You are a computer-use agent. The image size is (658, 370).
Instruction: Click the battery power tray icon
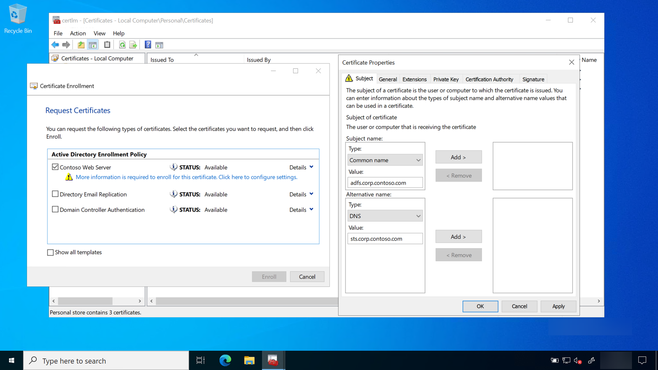pos(554,360)
